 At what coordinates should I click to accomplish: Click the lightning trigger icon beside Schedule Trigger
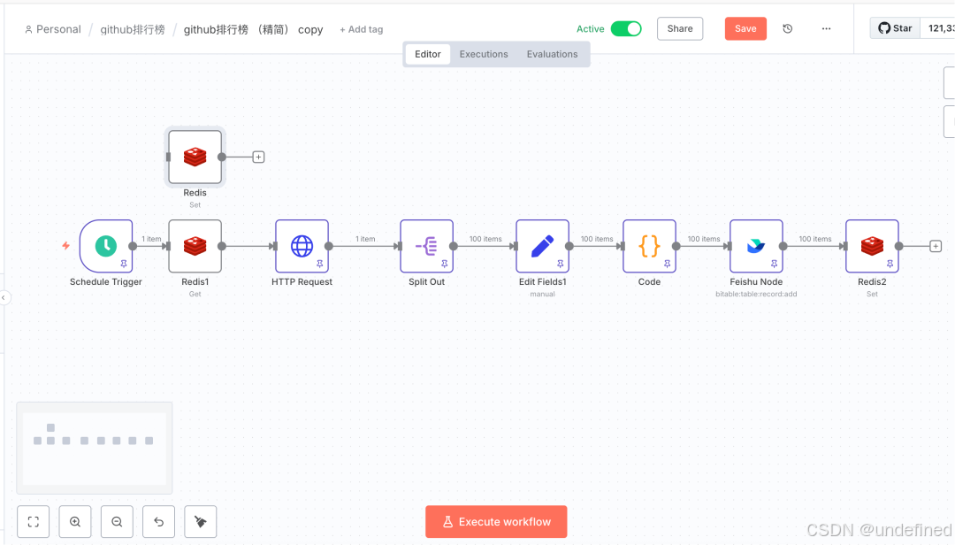click(65, 246)
